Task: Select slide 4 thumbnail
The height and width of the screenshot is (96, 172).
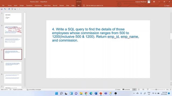Action: coord(13,54)
